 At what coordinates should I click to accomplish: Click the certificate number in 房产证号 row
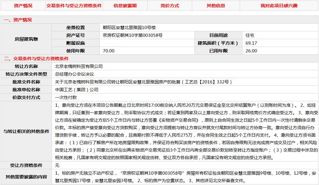(x=133, y=35)
